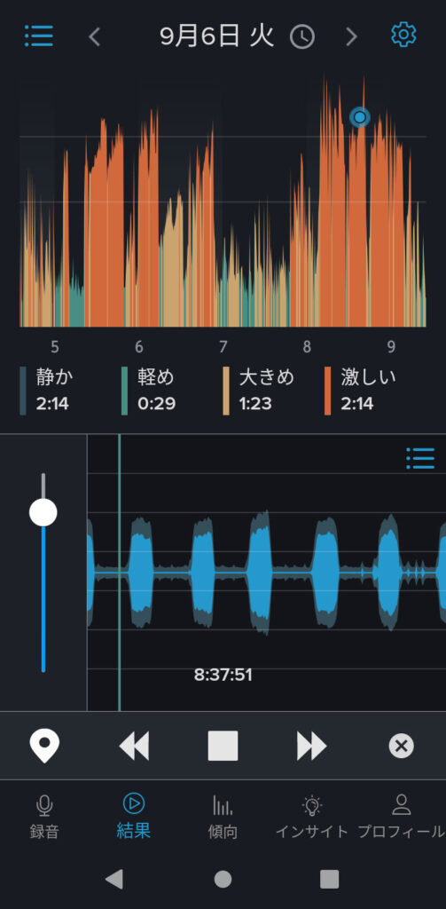
Task: Switch to the 傾向 tab
Action: [223, 817]
